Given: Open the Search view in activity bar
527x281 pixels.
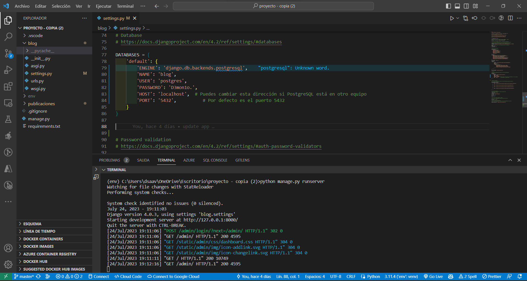Looking at the screenshot, I should [8, 37].
